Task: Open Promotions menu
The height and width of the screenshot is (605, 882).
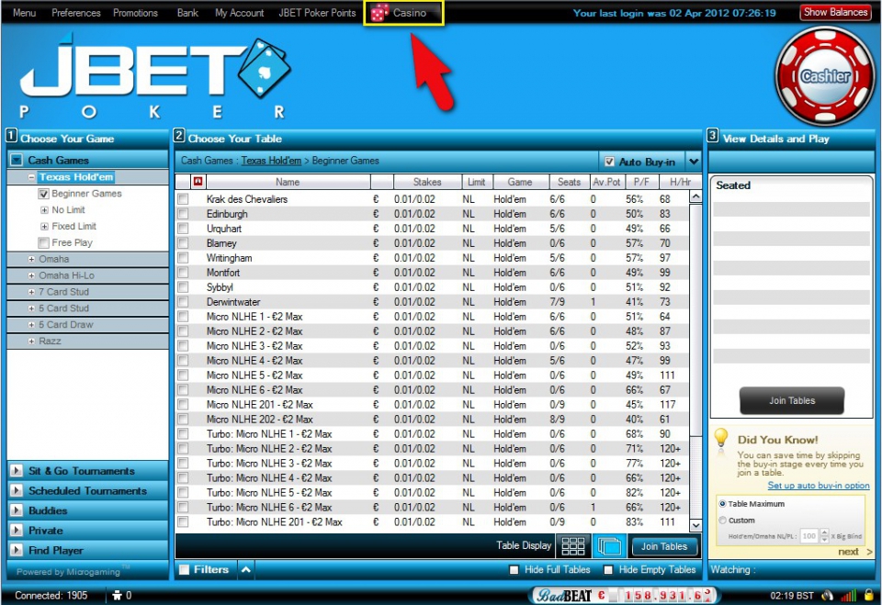Action: pyautogui.click(x=136, y=12)
